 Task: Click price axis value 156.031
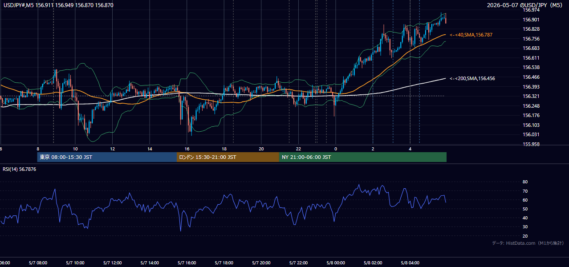click(531, 135)
